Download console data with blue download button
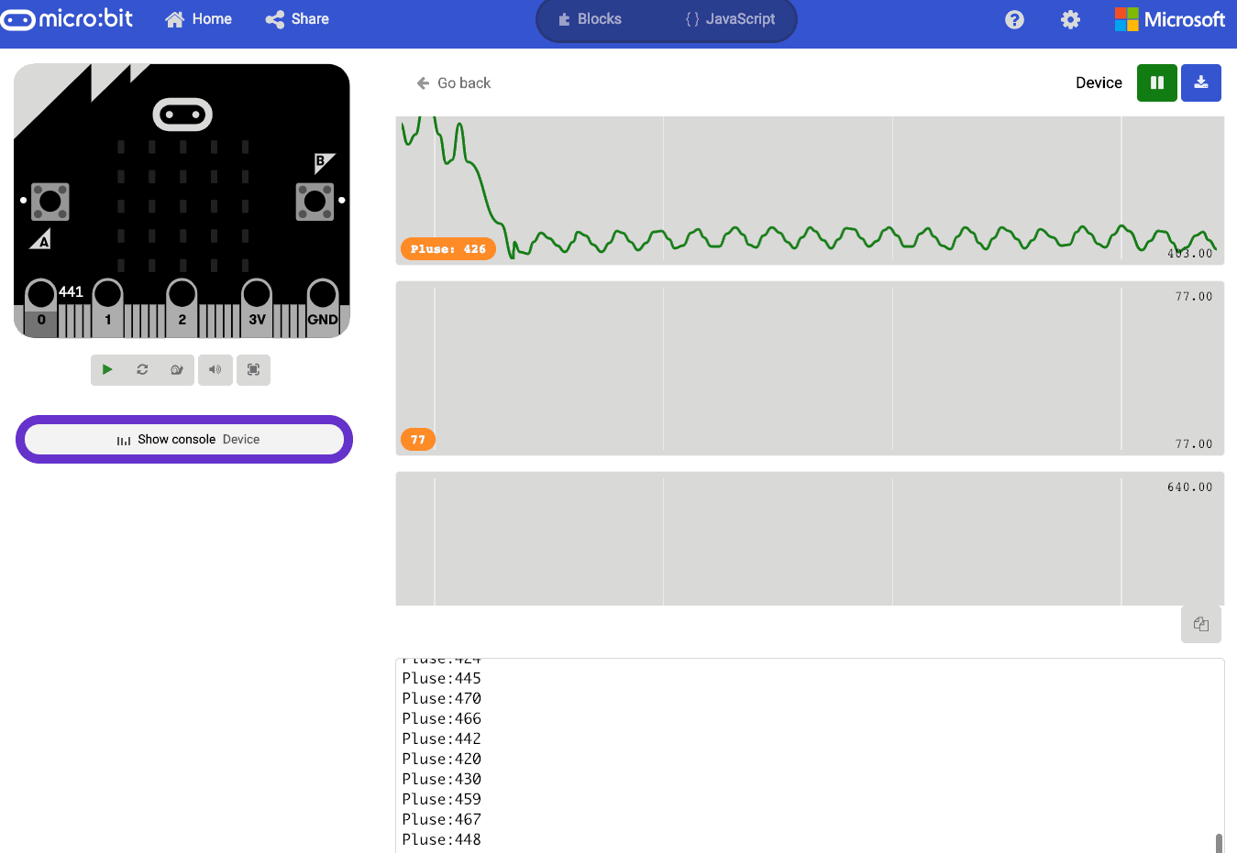The height and width of the screenshot is (853, 1237). (1201, 82)
